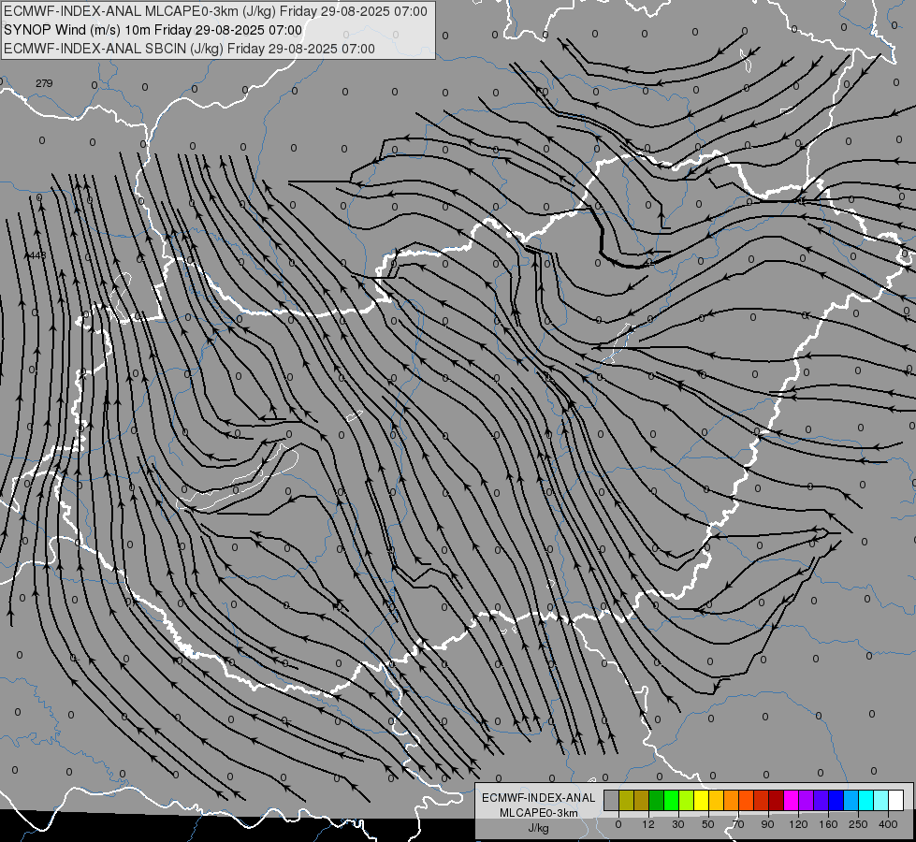Choose the pure blue legend swatch

click(836, 800)
